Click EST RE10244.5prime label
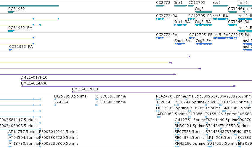The height and width of the screenshot is (148, 252). (189, 102)
